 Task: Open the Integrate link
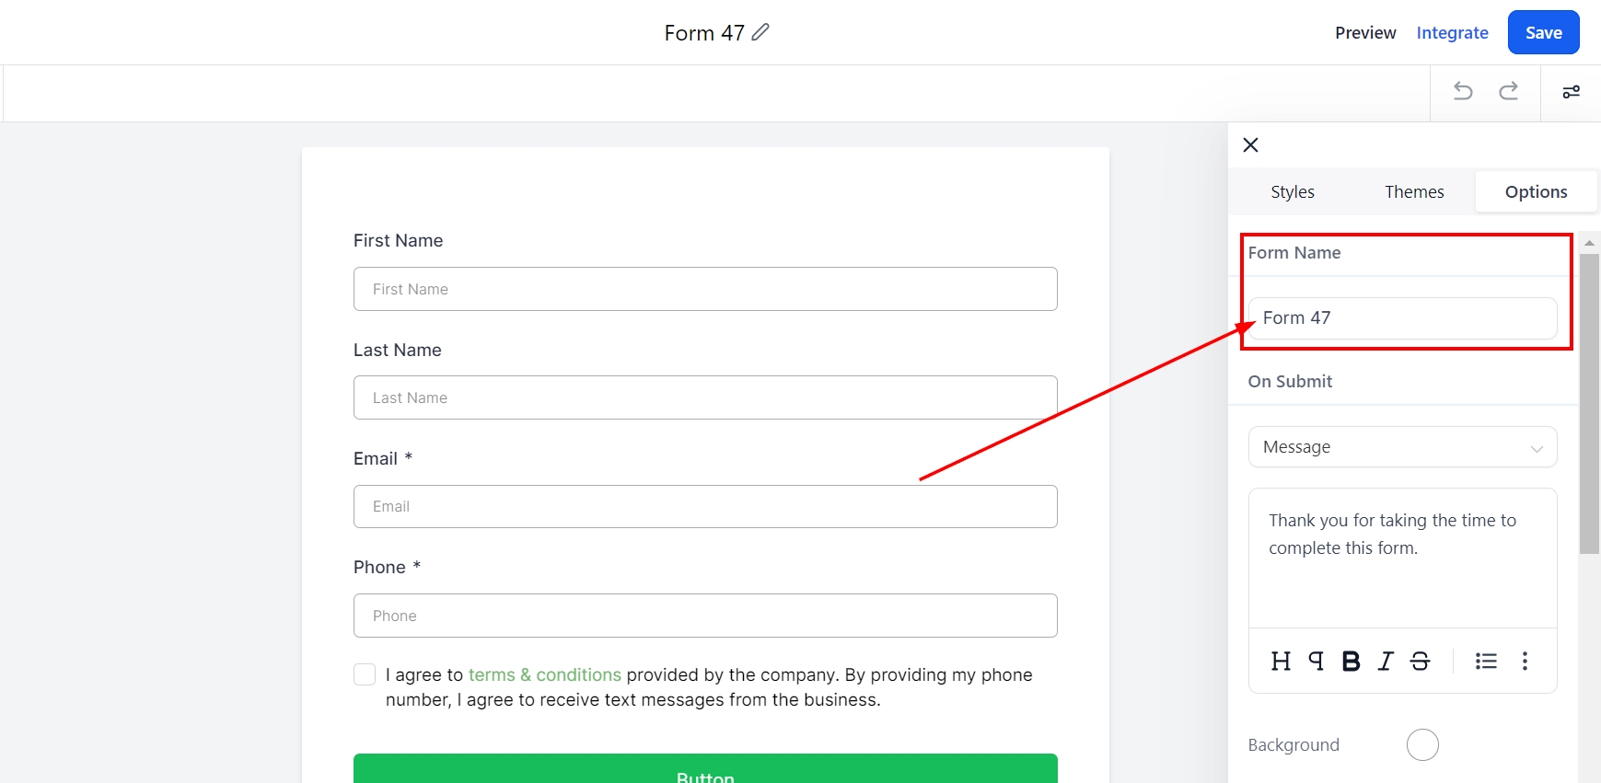(x=1452, y=33)
